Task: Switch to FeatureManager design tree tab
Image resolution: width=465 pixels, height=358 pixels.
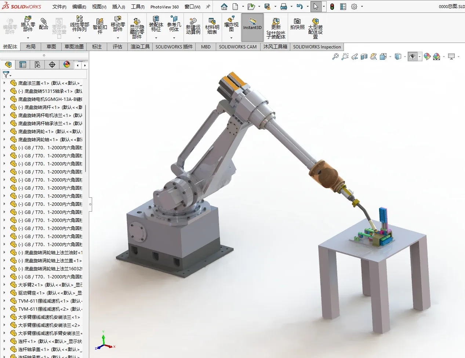Action: click(8, 65)
